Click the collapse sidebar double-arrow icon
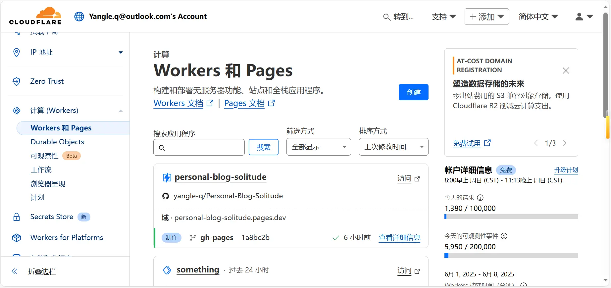Viewport: 611px width, 288px height. tap(15, 271)
